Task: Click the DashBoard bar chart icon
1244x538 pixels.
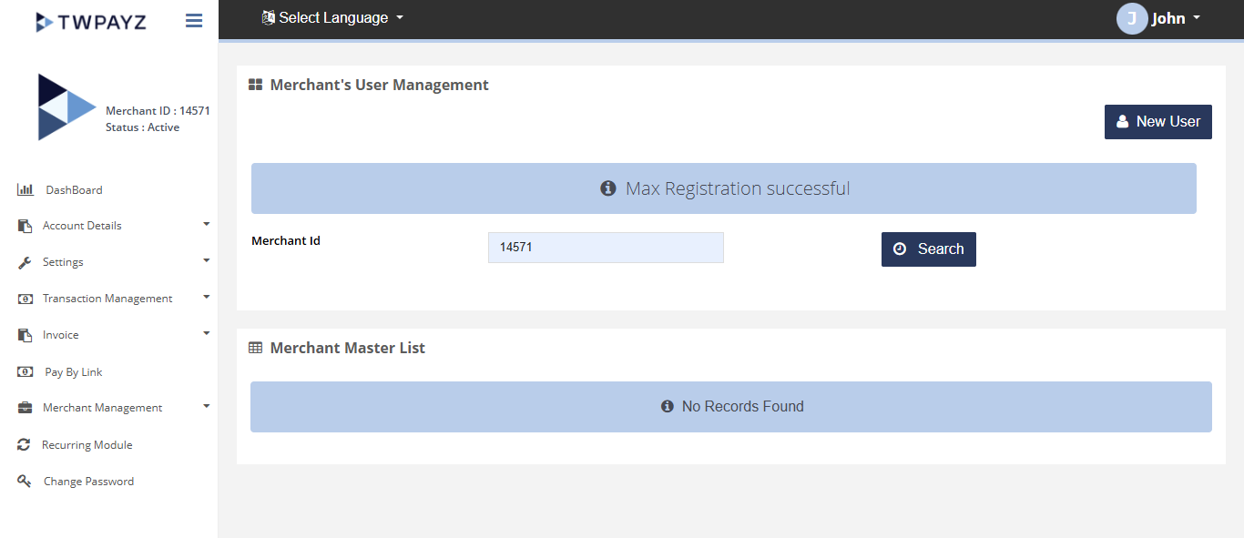Action: (25, 189)
